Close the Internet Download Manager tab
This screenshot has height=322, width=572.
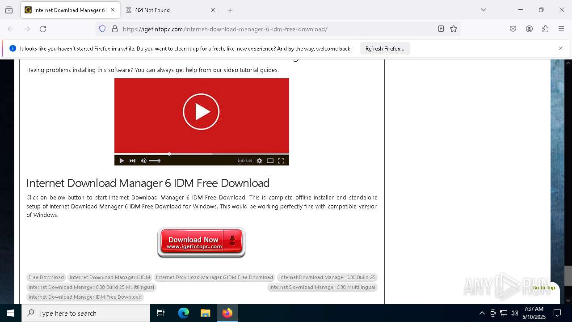tap(113, 10)
